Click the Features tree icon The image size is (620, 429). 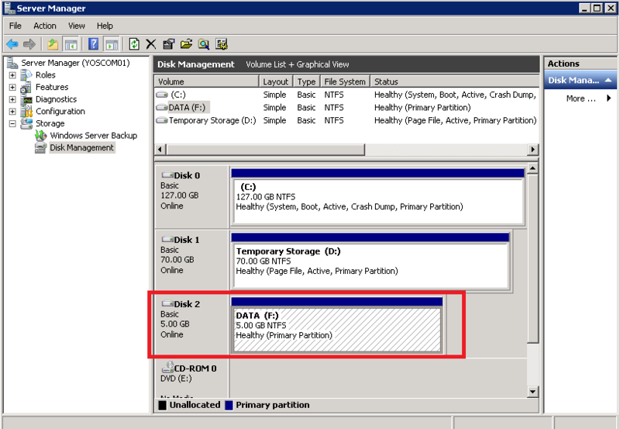coord(26,87)
